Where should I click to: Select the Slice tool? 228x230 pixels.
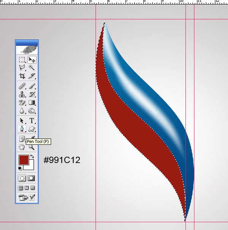[32, 76]
